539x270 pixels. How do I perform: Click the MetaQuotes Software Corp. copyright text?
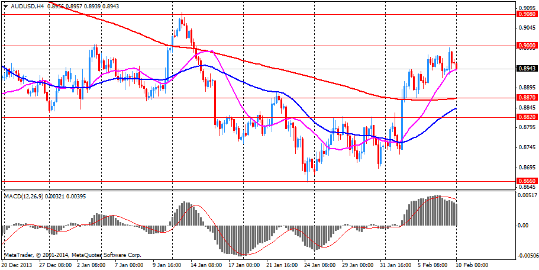pos(72,255)
